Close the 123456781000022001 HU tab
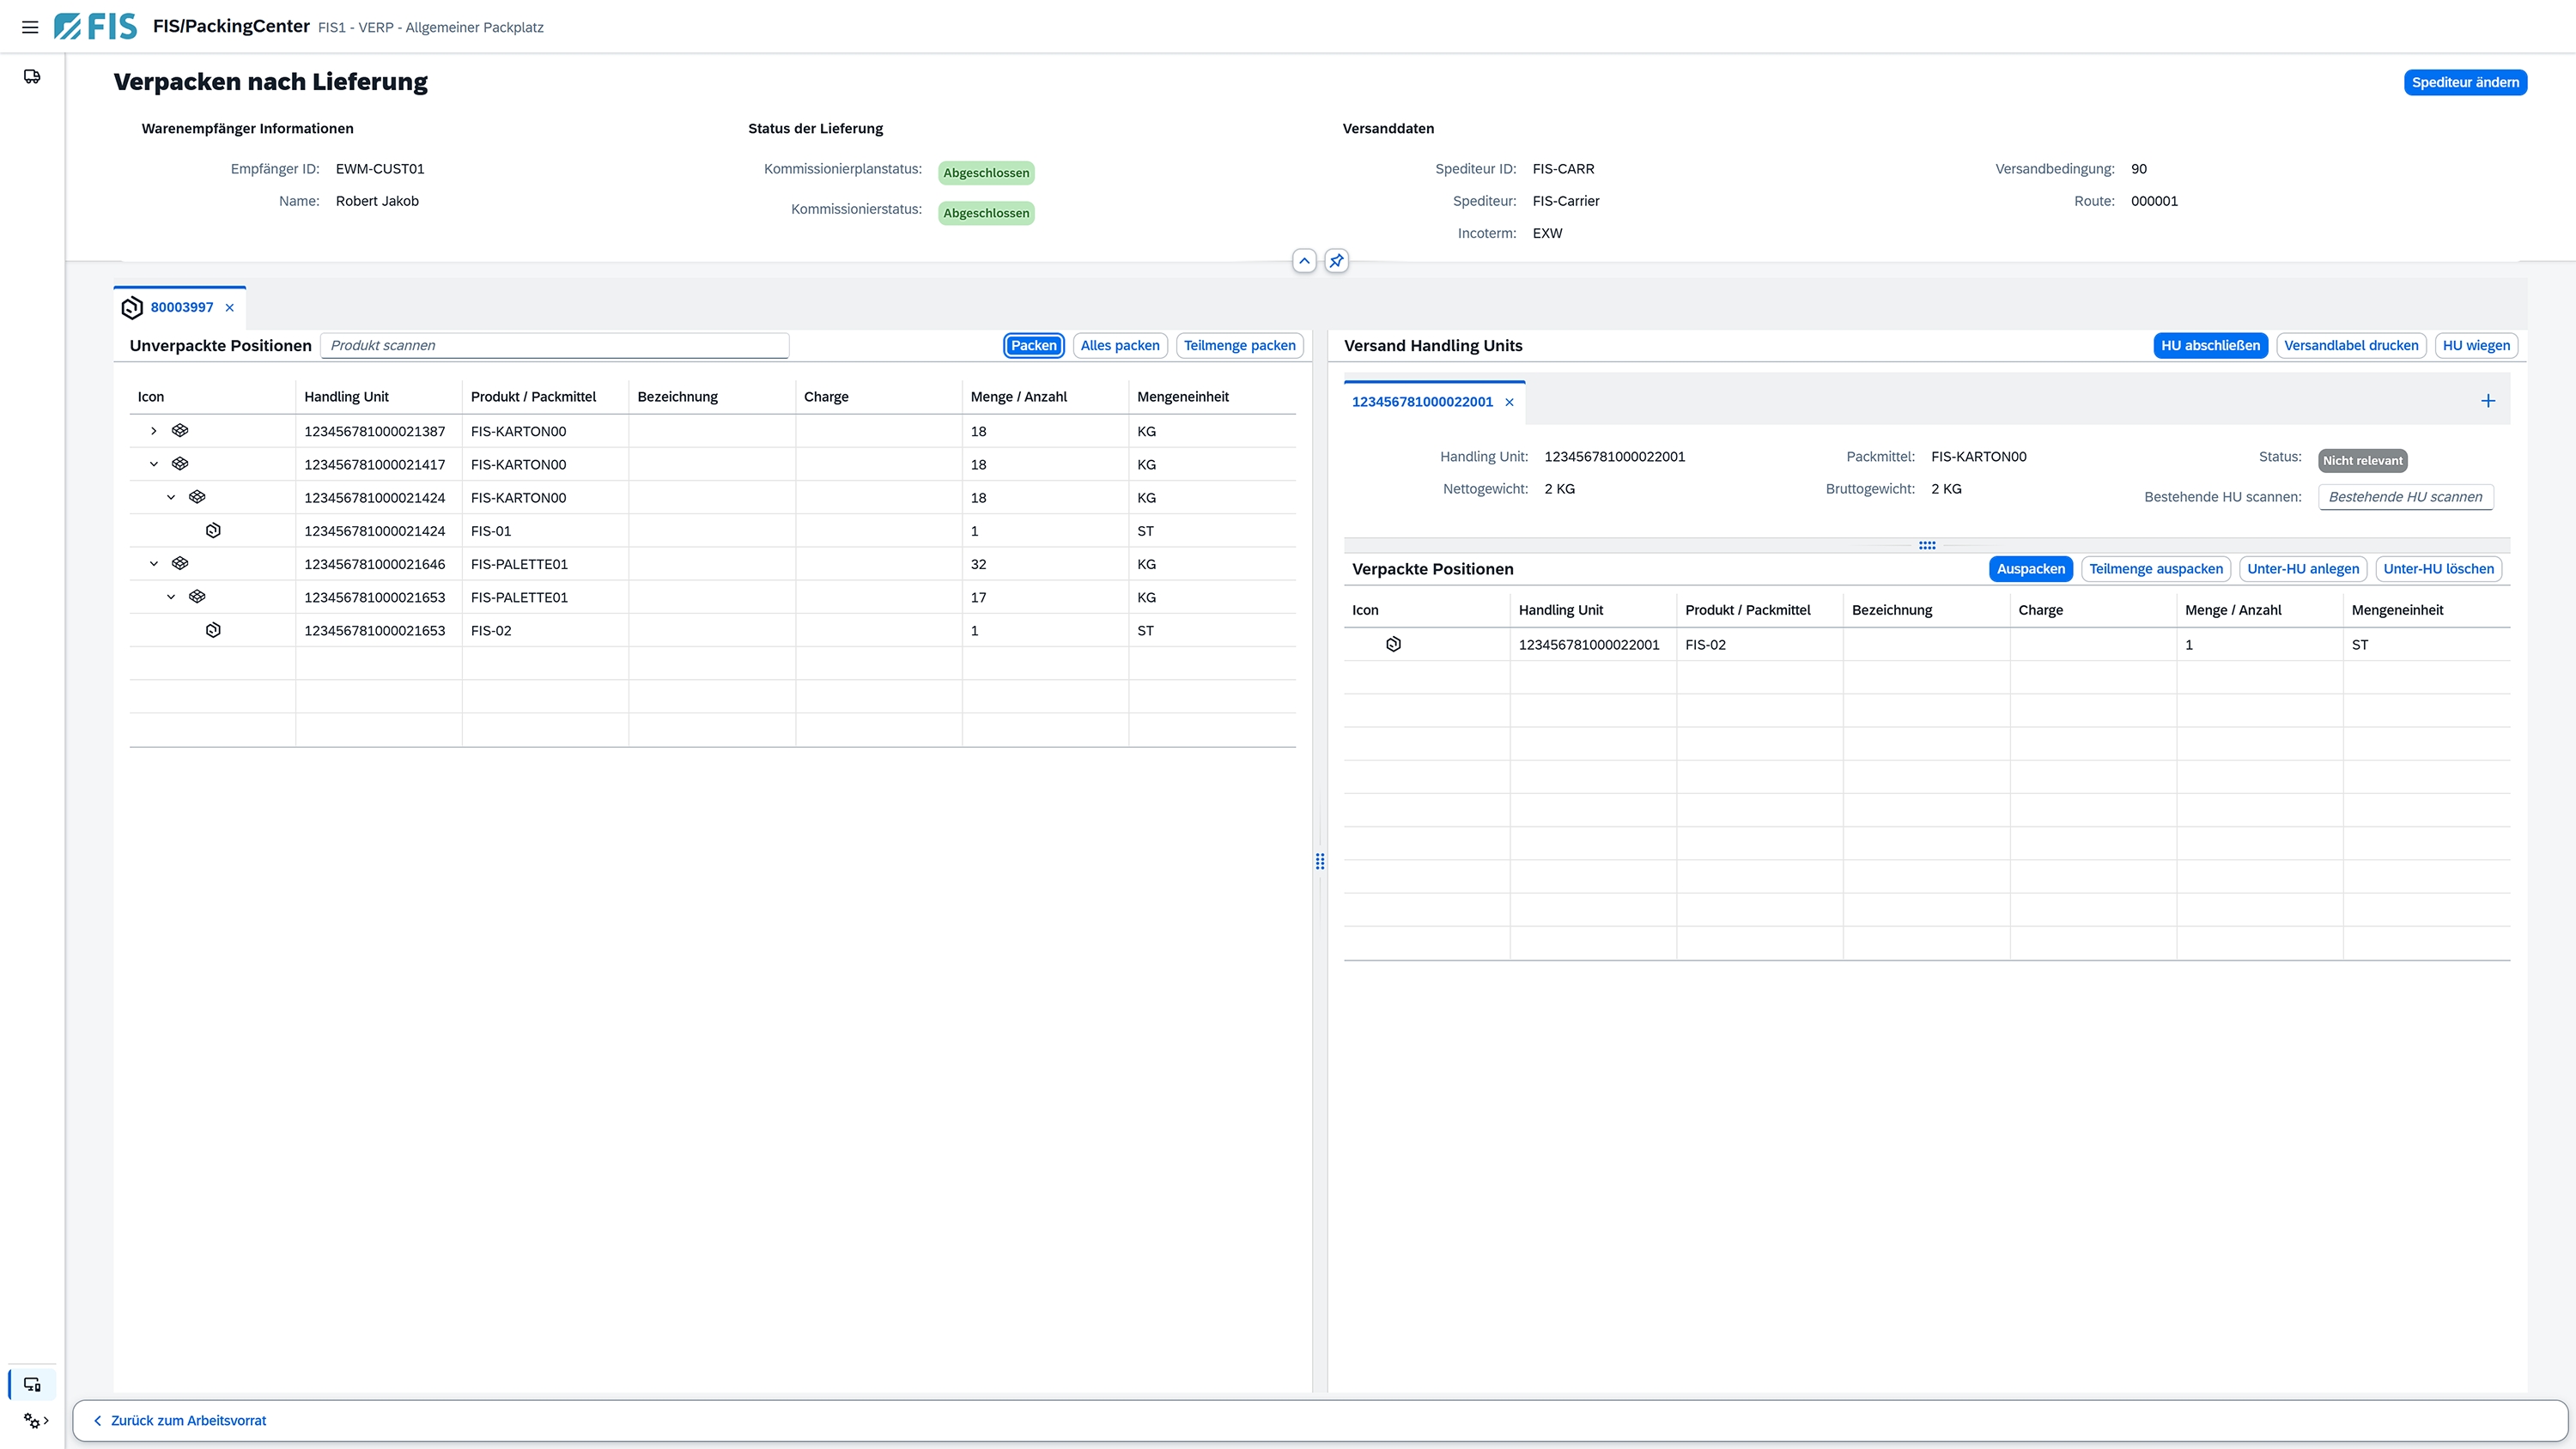Image resolution: width=2576 pixels, height=1449 pixels. (x=1510, y=402)
